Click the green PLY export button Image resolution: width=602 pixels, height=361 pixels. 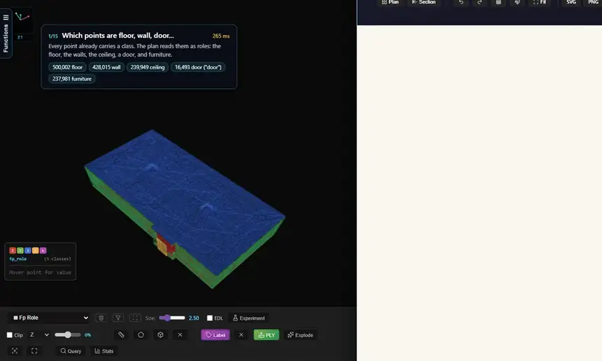tap(267, 335)
